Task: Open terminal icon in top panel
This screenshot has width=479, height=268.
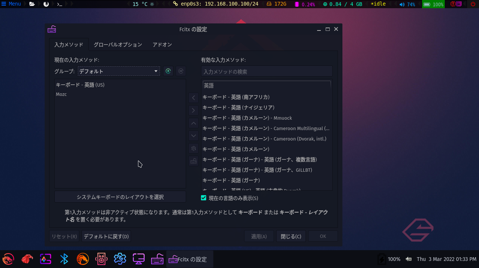Action: click(x=59, y=4)
